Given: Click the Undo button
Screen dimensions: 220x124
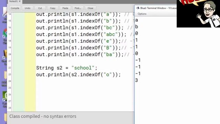Looking at the screenshot, I should point(27,8).
